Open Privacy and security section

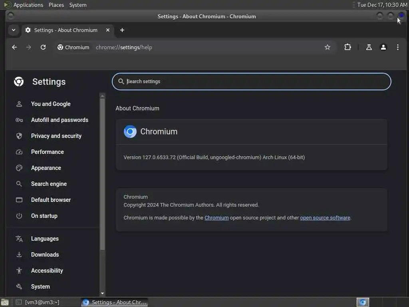pyautogui.click(x=56, y=136)
